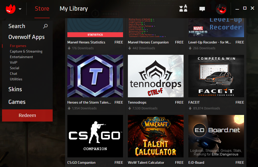This screenshot has height=167, width=258.
Task: Click the 1,954 Downloads text
Action: (84, 108)
